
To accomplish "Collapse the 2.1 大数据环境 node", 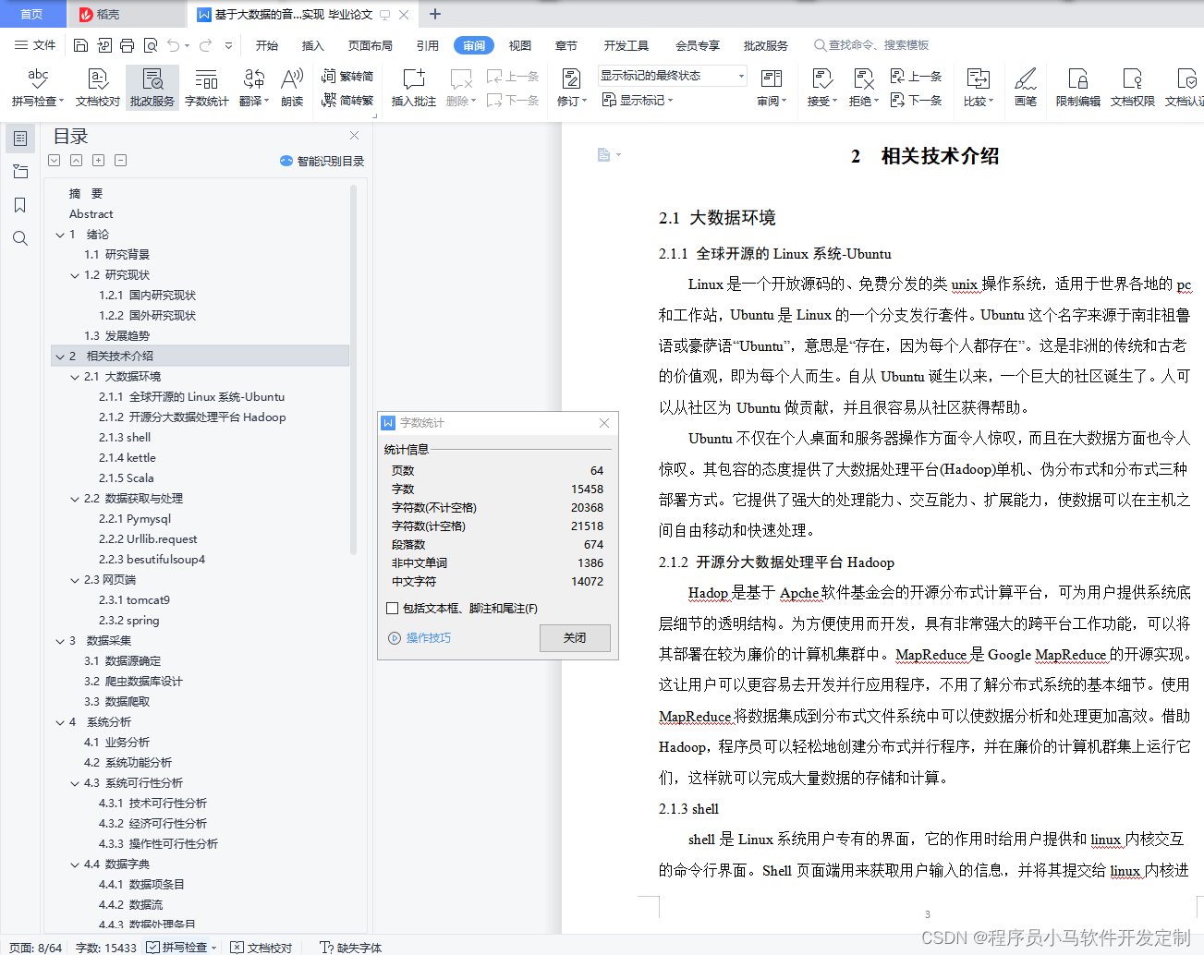I will pyautogui.click(x=75, y=377).
